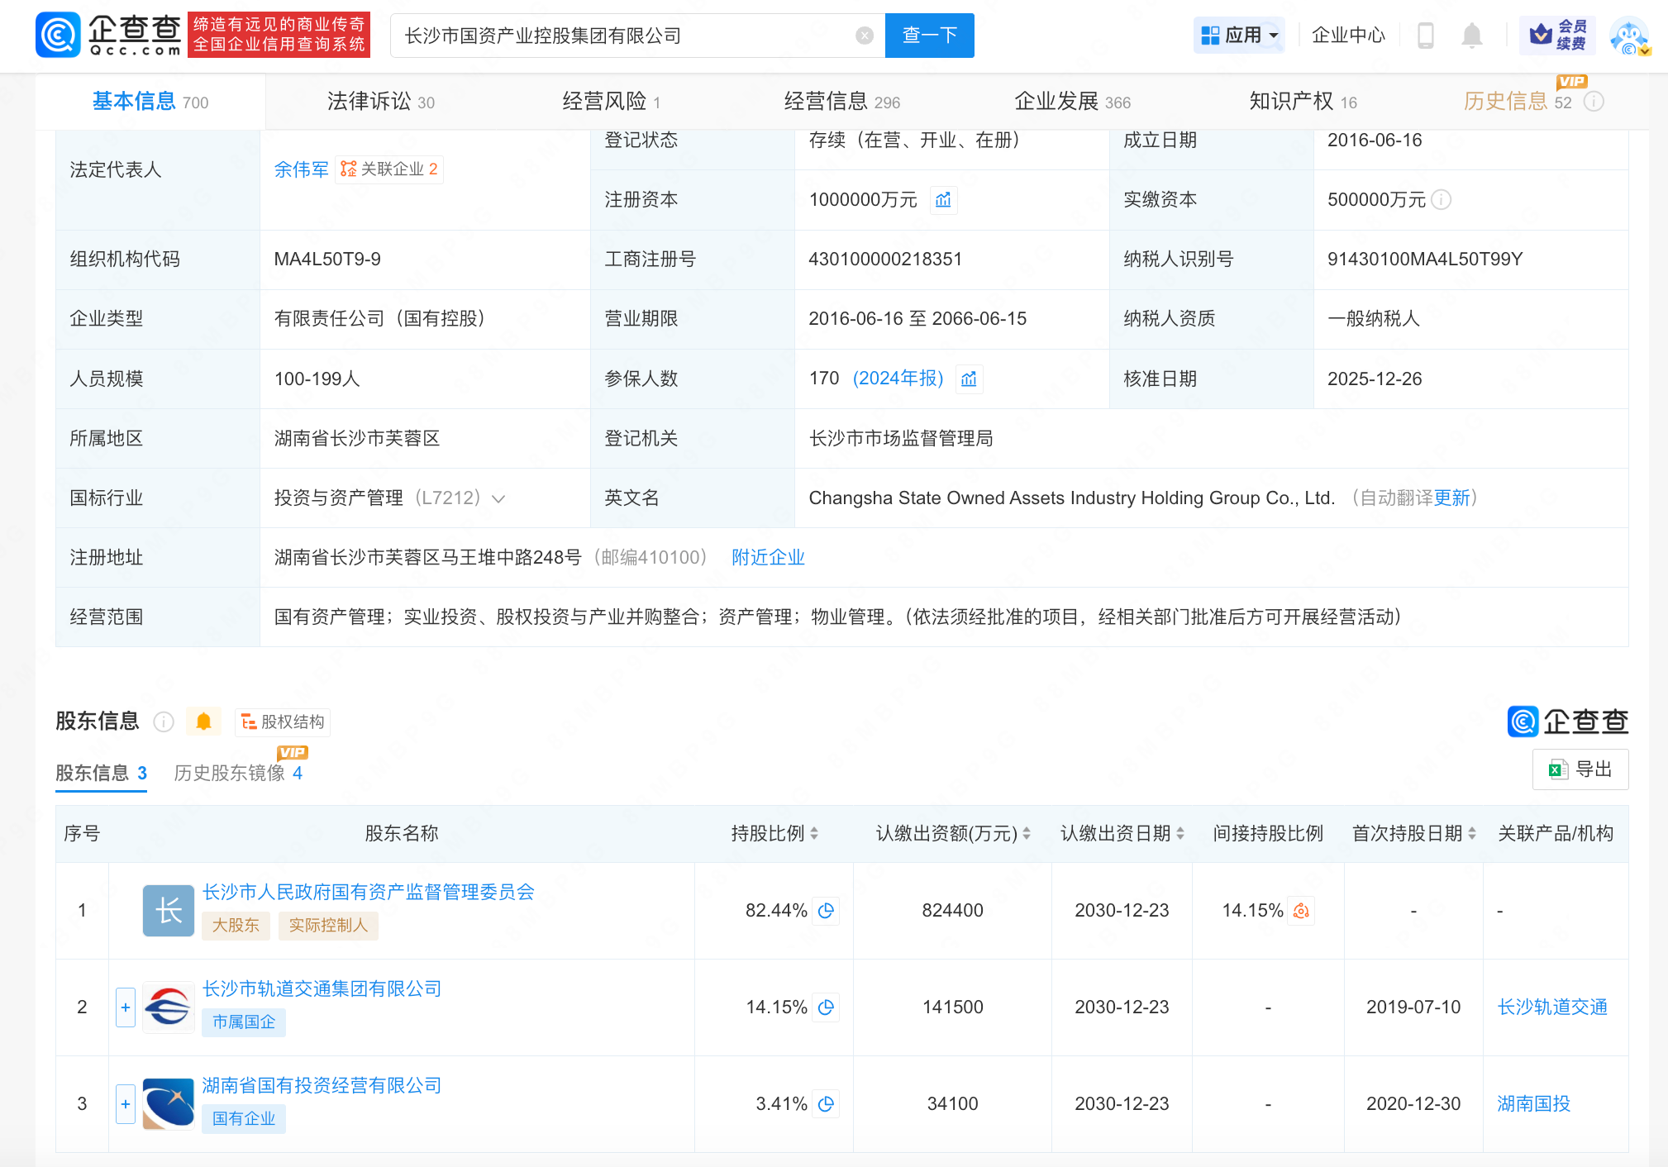This screenshot has width=1668, height=1167.
Task: Click the 查一下 search button
Action: pos(929,36)
